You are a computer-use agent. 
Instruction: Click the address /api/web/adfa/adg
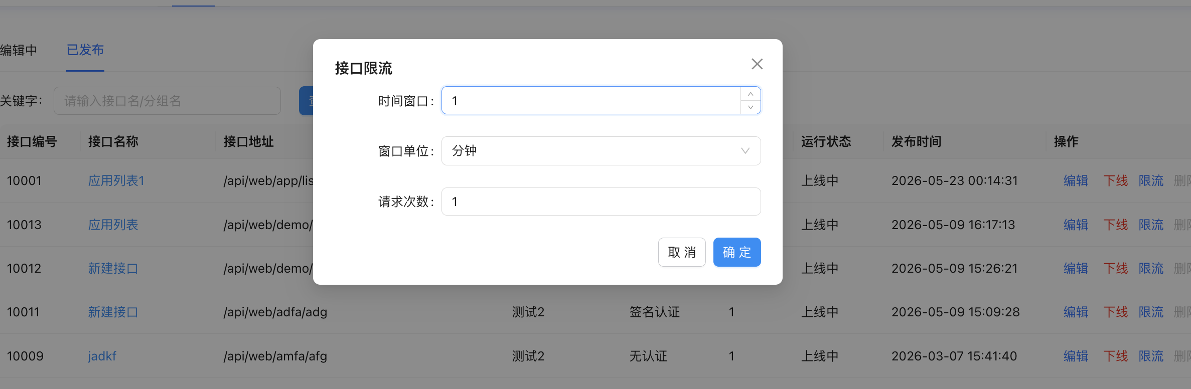[275, 312]
